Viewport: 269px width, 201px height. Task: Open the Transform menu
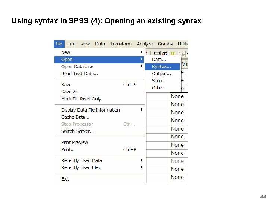pos(121,44)
